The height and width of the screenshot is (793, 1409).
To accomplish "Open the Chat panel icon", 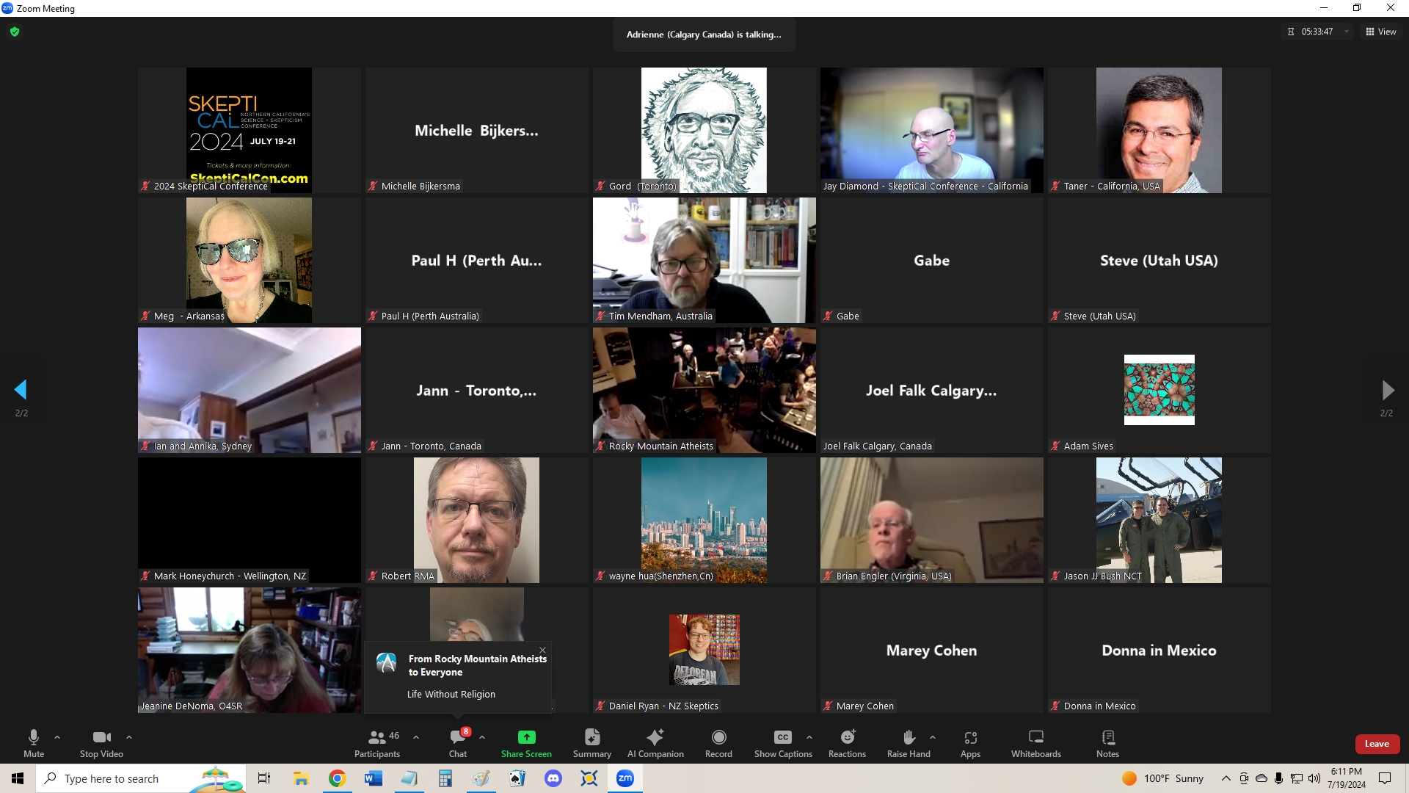I will coord(458,738).
